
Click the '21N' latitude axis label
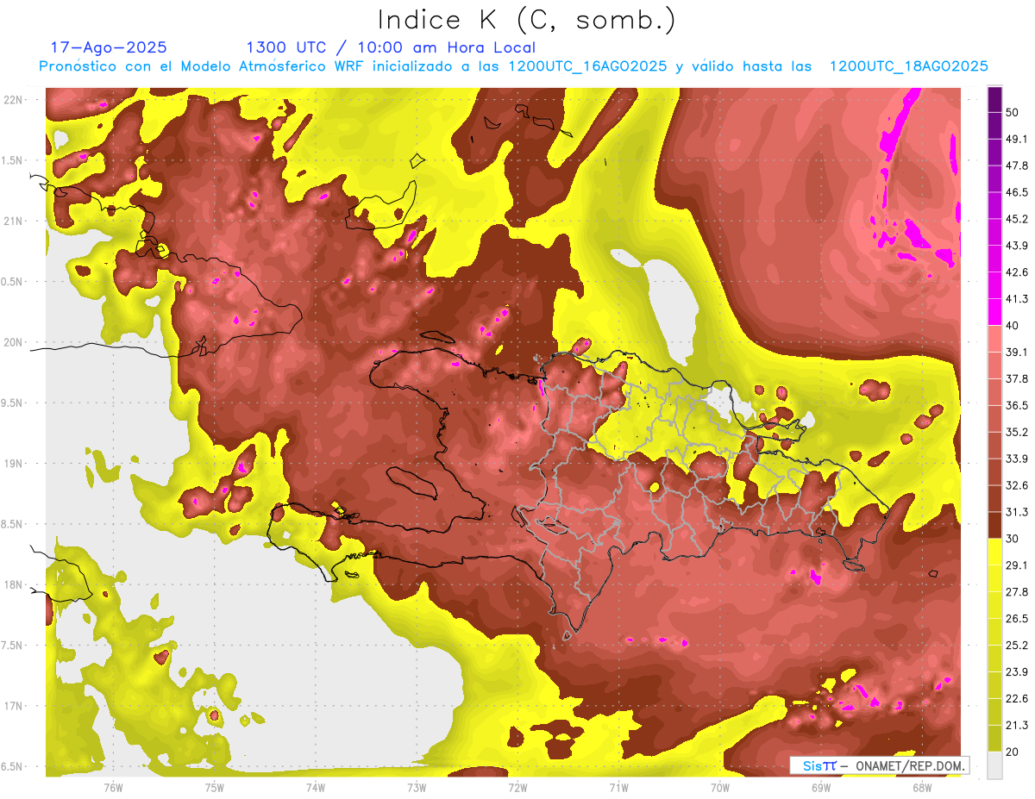point(12,221)
